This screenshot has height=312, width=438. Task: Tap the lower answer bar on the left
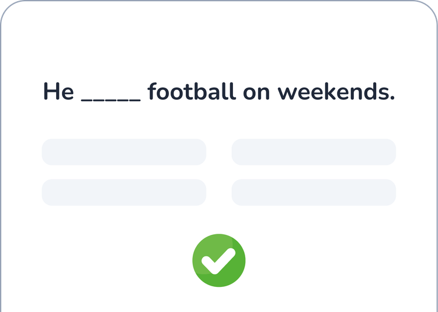pos(124,192)
